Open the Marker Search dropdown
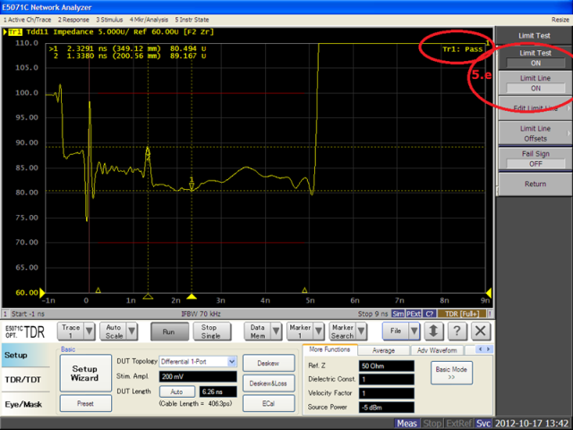The height and width of the screenshot is (430, 573). [x=348, y=331]
